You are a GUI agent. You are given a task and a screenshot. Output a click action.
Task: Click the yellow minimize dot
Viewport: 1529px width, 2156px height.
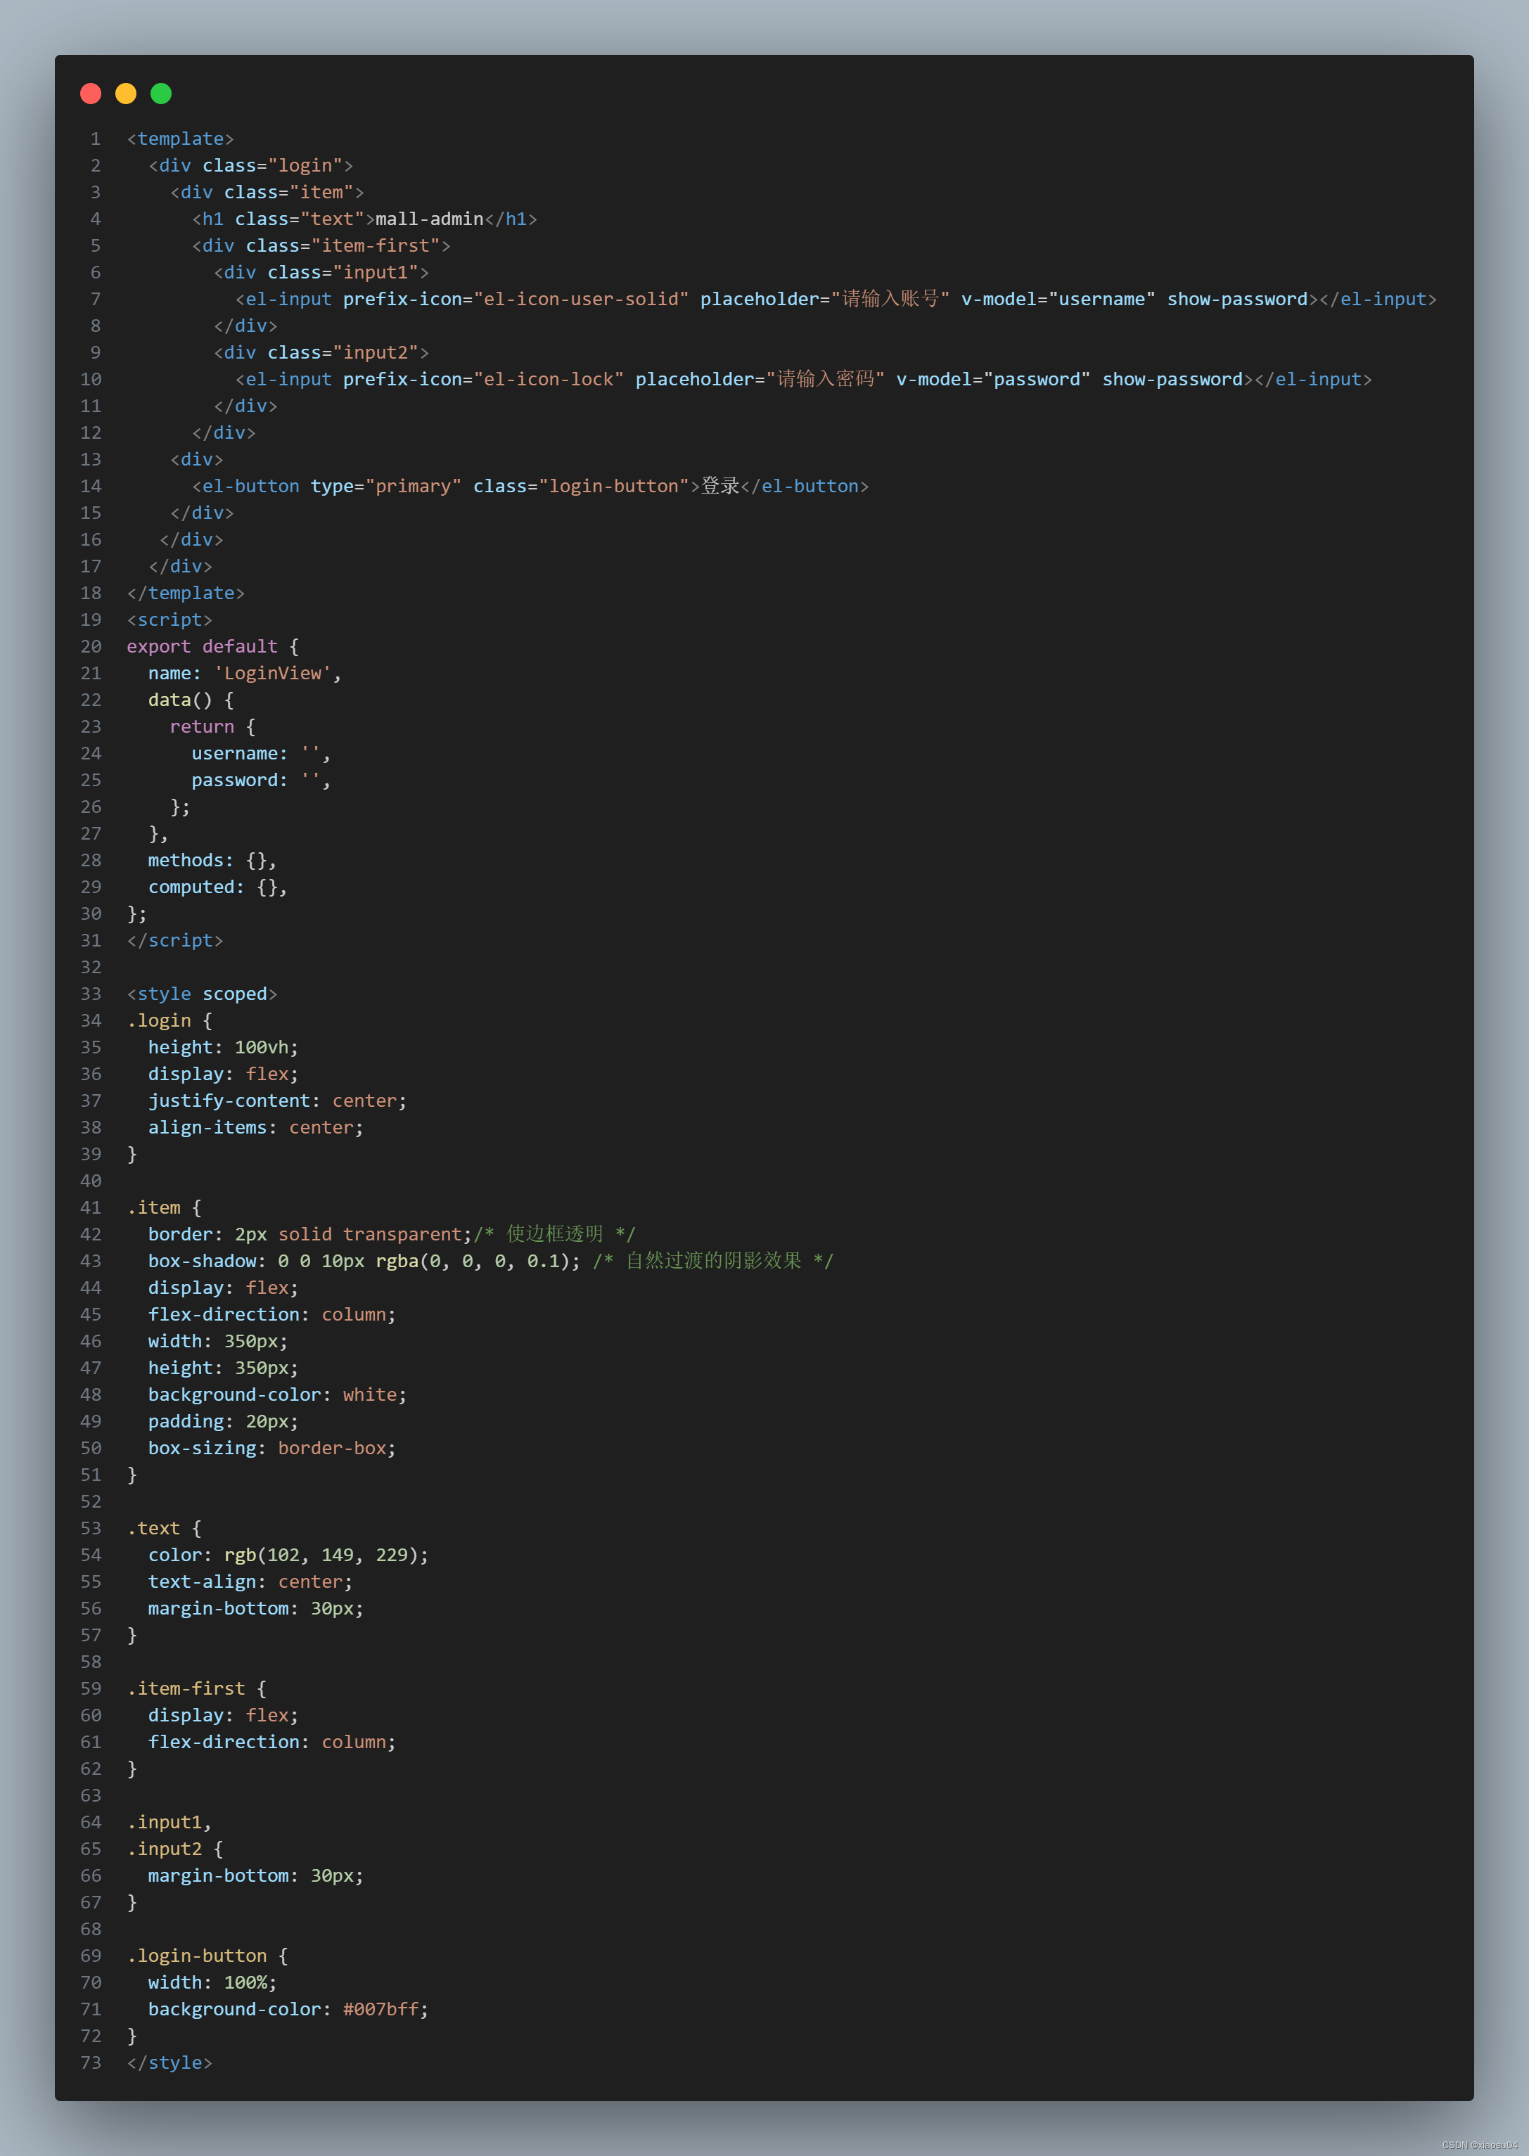click(125, 93)
